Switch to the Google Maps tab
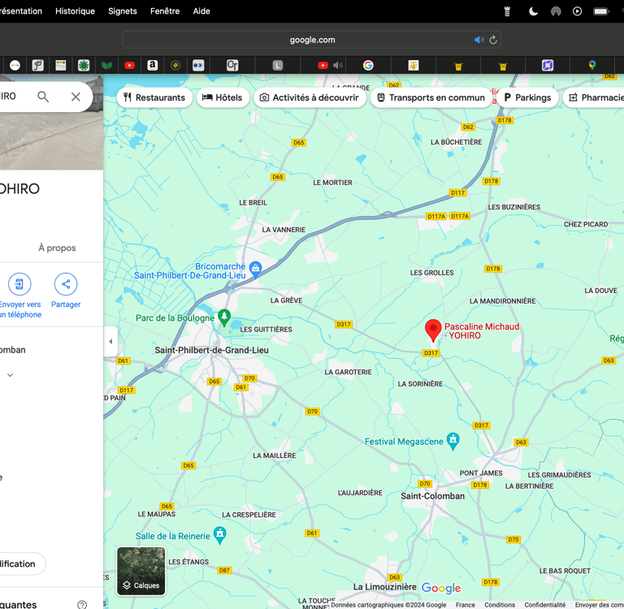 click(x=591, y=65)
